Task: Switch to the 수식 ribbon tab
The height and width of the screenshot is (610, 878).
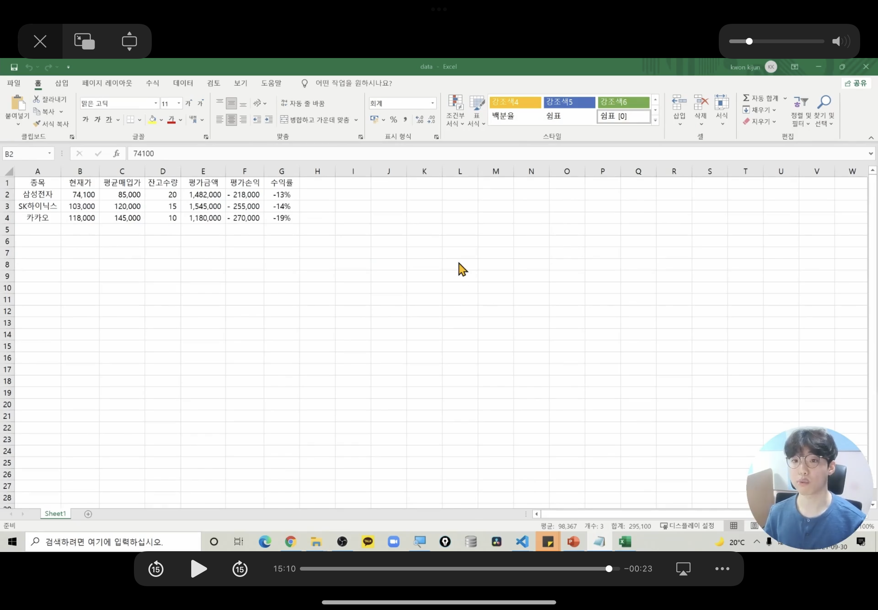Action: [x=153, y=83]
